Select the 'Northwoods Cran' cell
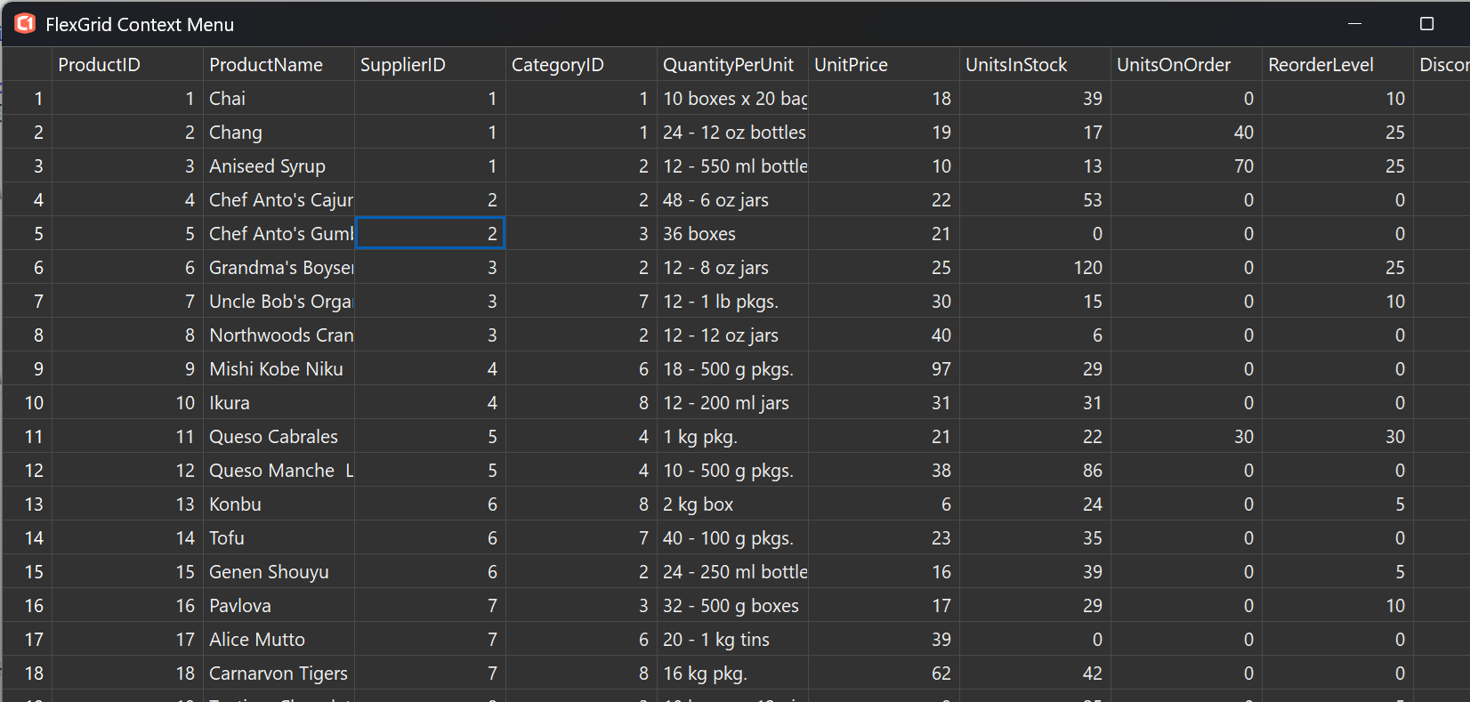This screenshot has width=1470, height=702. point(279,335)
